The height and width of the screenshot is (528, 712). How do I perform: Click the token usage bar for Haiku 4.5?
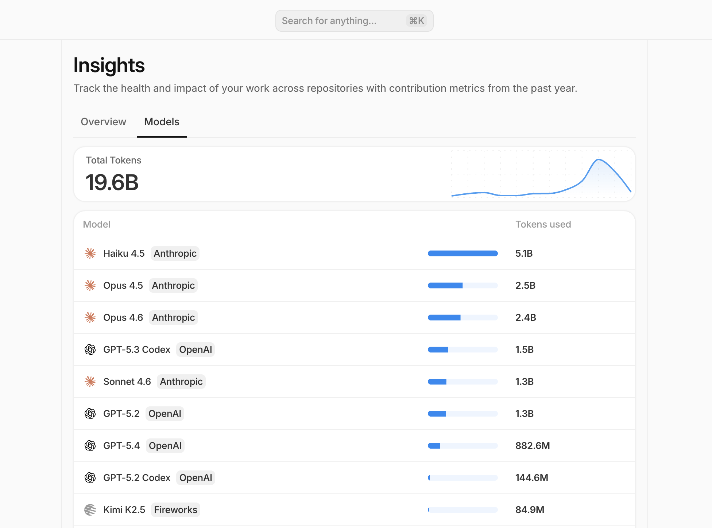[x=463, y=253]
